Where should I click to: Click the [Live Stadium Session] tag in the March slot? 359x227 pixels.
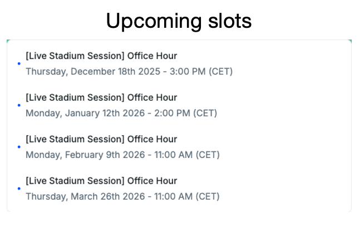point(75,181)
